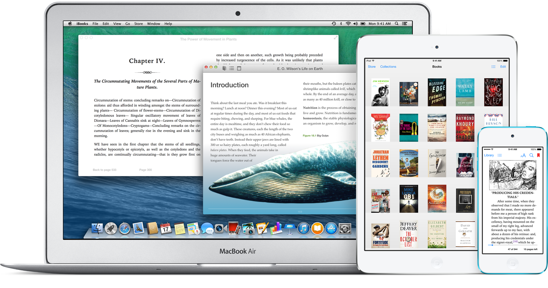Image resolution: width=548 pixels, height=288 pixels.
Task: Open QB 1 book on iPad
Action: click(409, 199)
